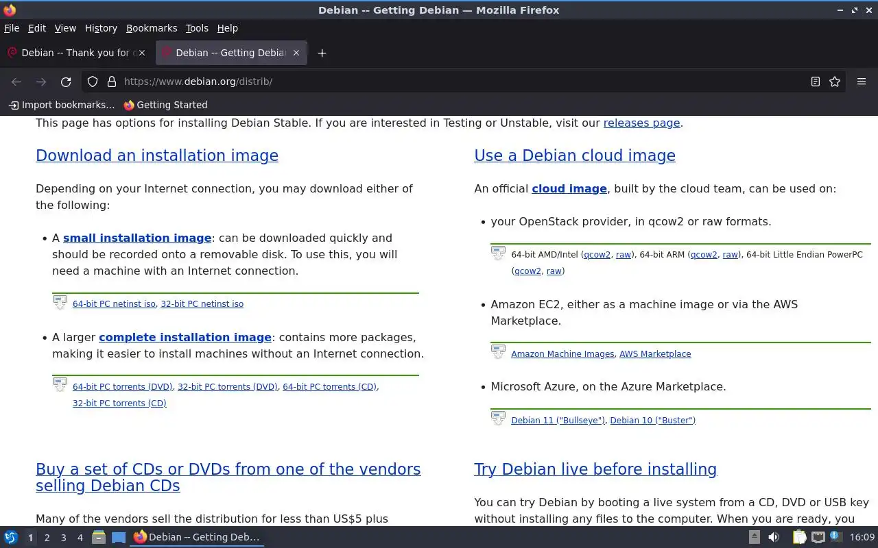Click the Import bookmarks toolbar item
Viewport: 878px width, 548px height.
[x=61, y=105]
